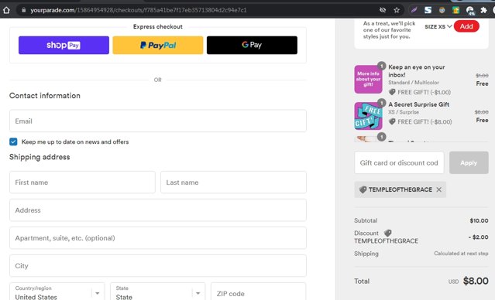This screenshot has height=300, width=495.
Task: Click the 'More info about your gift' thumbnail
Action: [369, 79]
